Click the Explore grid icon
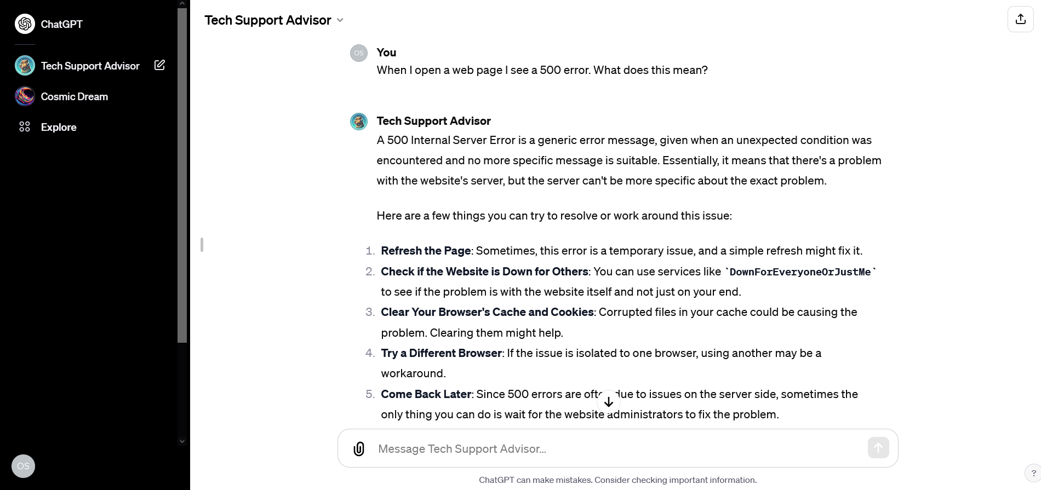The width and height of the screenshot is (1041, 490). (25, 127)
